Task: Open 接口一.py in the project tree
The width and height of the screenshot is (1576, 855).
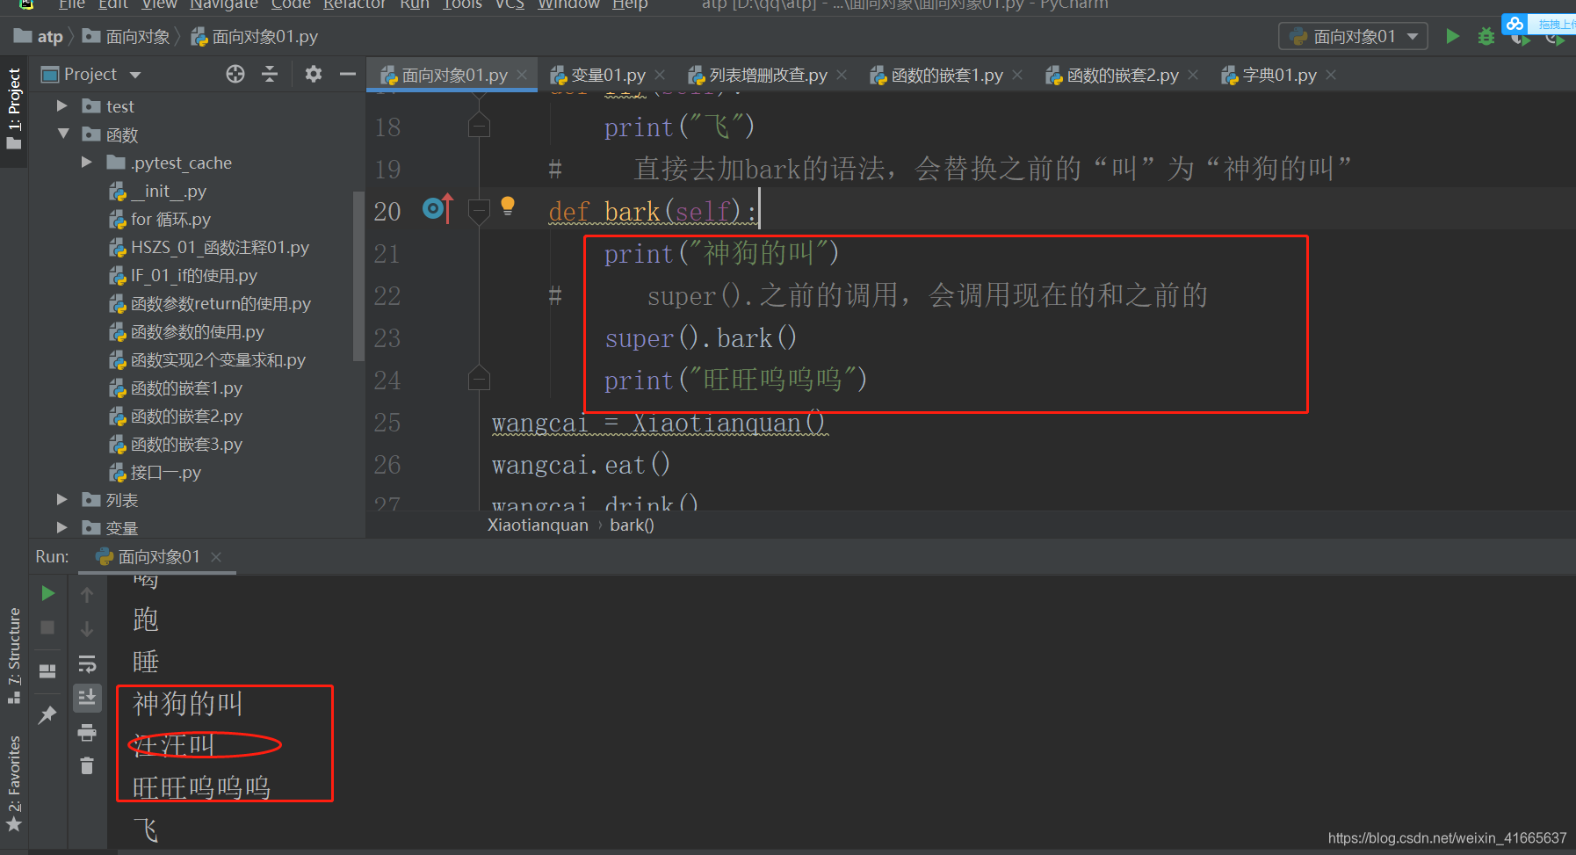Action: tap(155, 472)
